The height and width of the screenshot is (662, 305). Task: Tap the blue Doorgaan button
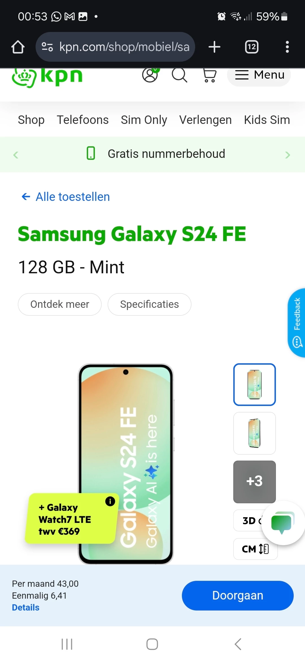pos(238,596)
